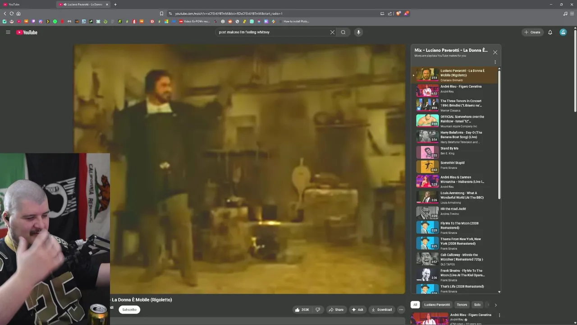
Task: Play Theme From New York, New York
Action: [x=455, y=243]
